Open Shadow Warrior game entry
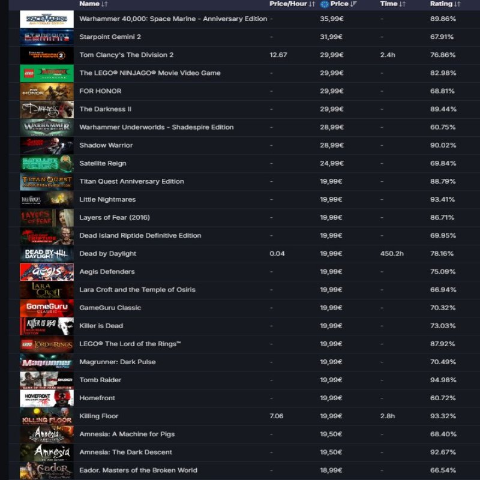 (106, 145)
